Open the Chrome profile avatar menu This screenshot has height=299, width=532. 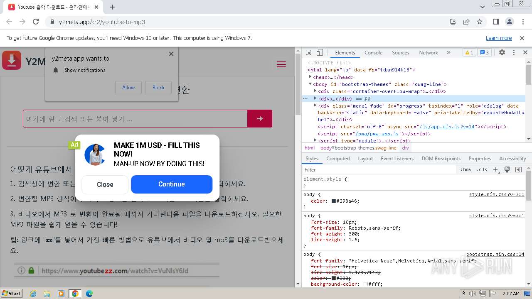pos(510,22)
